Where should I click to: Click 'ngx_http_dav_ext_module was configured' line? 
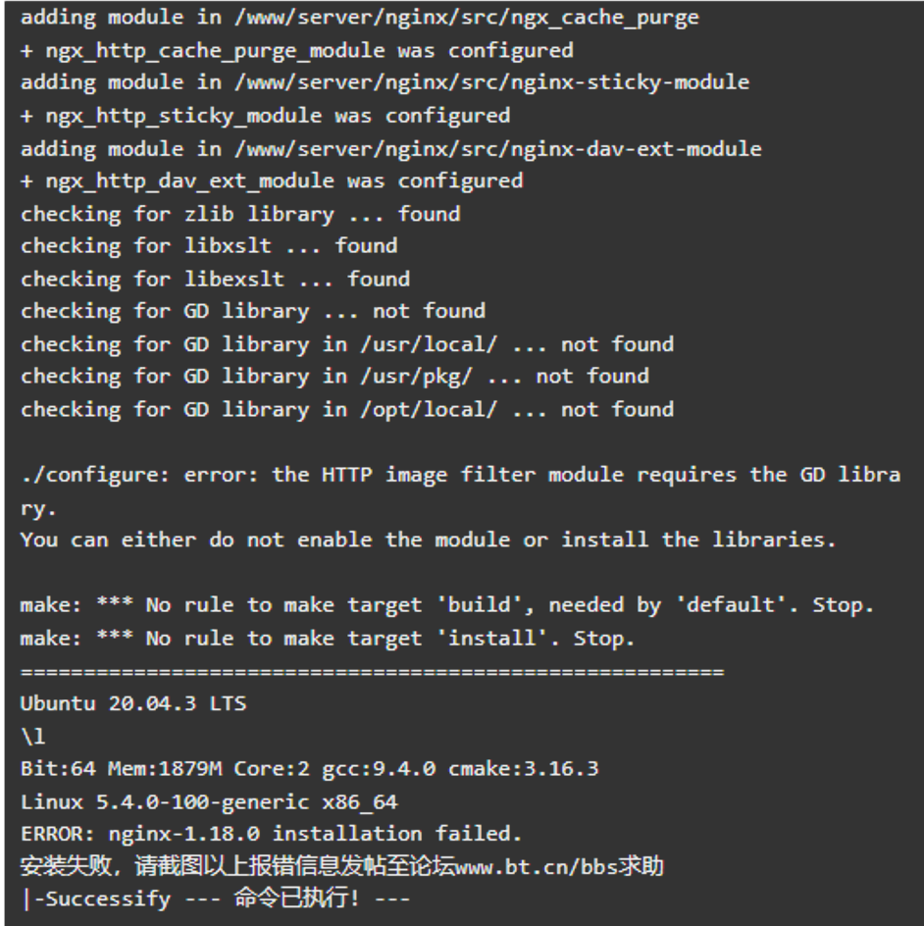272,180
